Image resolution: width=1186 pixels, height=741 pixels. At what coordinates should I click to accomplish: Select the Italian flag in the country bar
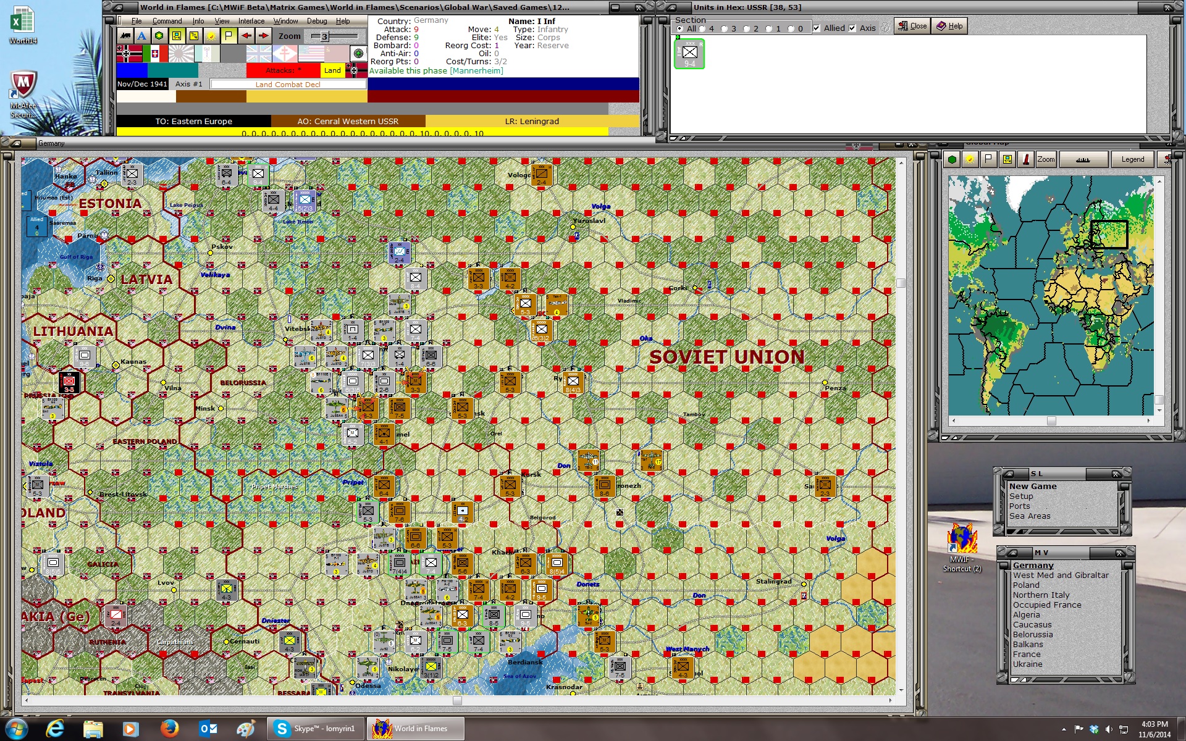pyautogui.click(x=155, y=54)
